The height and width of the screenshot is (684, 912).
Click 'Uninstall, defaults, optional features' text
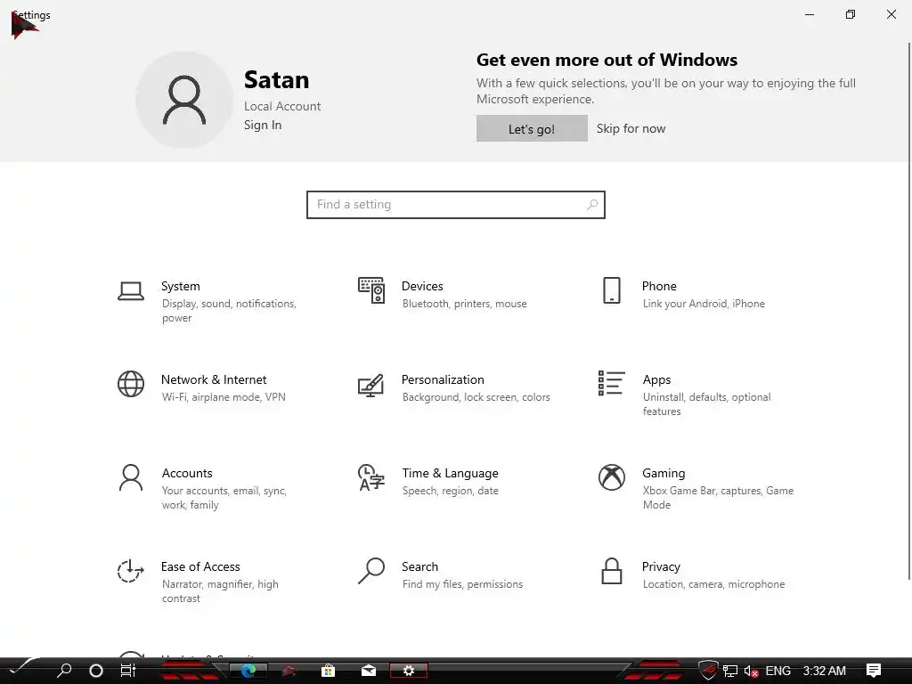click(x=706, y=404)
